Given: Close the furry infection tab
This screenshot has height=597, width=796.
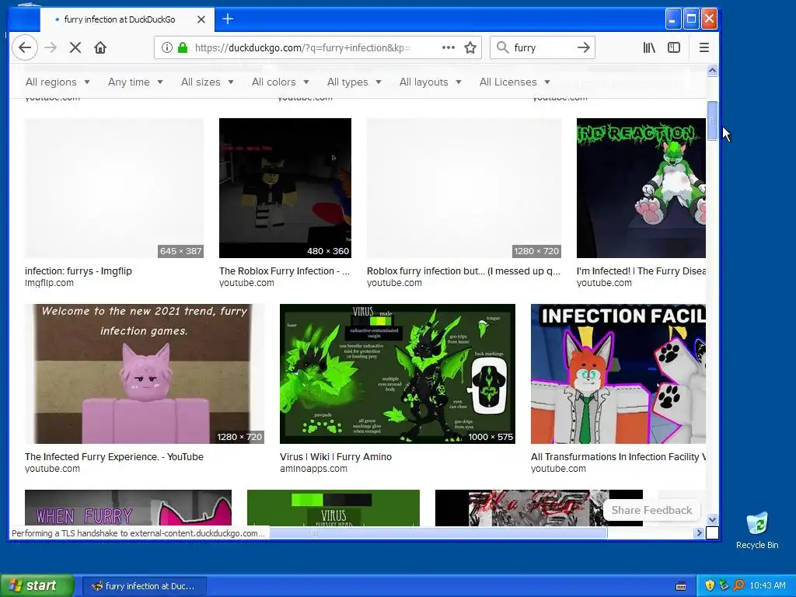Looking at the screenshot, I should pos(201,19).
